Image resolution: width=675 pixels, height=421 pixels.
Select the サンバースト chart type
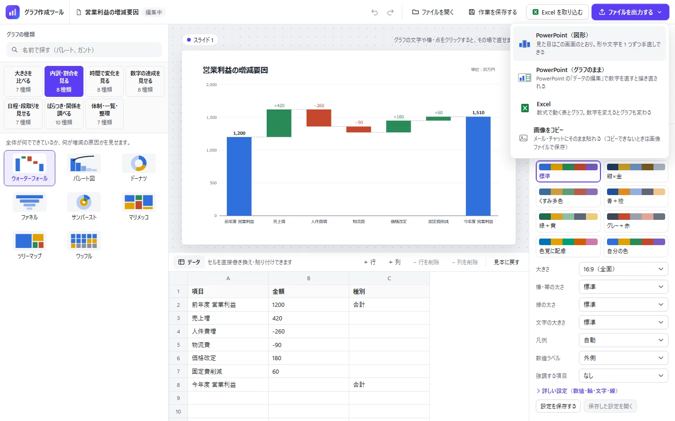[84, 207]
